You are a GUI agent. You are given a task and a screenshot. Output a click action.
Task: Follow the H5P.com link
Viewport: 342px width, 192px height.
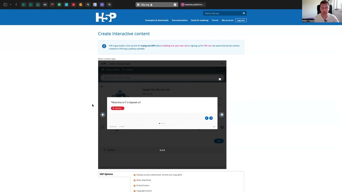208,46
